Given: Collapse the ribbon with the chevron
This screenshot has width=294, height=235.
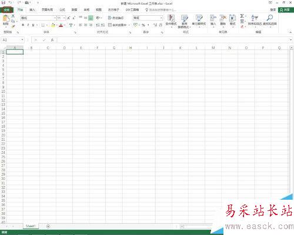Looking at the screenshot, I should (290, 32).
